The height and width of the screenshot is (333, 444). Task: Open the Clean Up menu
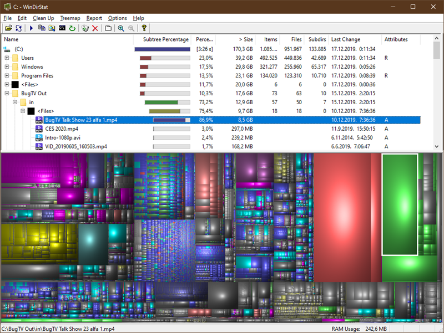click(x=43, y=18)
